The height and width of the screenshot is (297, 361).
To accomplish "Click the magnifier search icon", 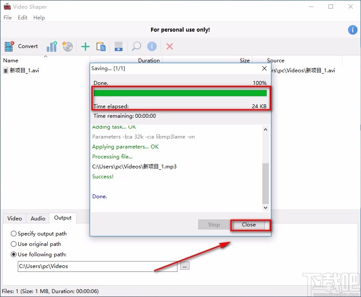I will click(x=136, y=46).
